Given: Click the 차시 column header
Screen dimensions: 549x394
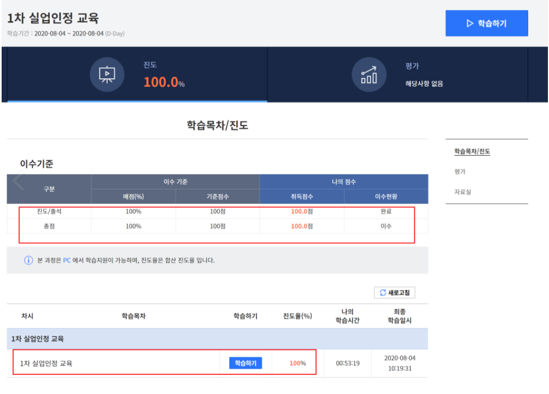Looking at the screenshot, I should (x=27, y=316).
